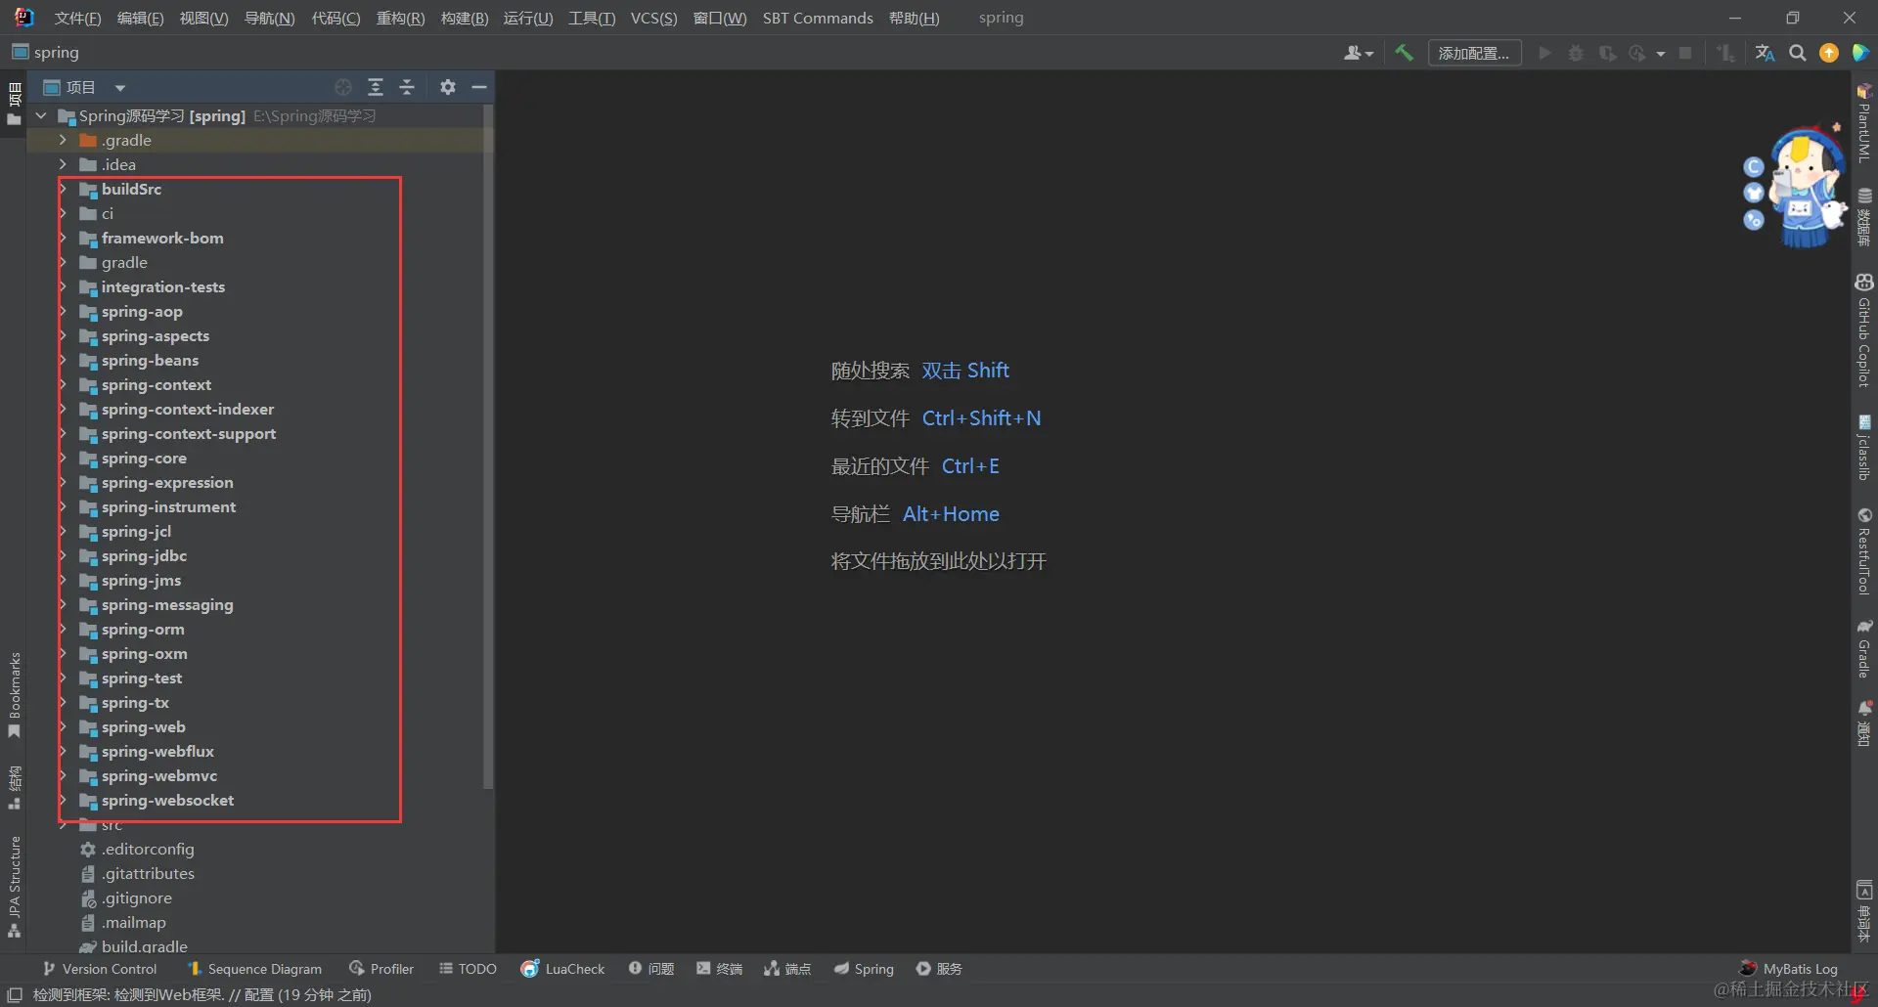The image size is (1878, 1007).
Task: Click the build hammer icon
Action: (x=1404, y=53)
